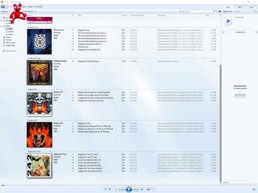Click the scroll down arrow of library list

pyautogui.click(x=221, y=183)
